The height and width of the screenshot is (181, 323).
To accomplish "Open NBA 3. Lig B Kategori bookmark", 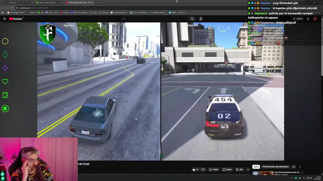I will point(79,12).
